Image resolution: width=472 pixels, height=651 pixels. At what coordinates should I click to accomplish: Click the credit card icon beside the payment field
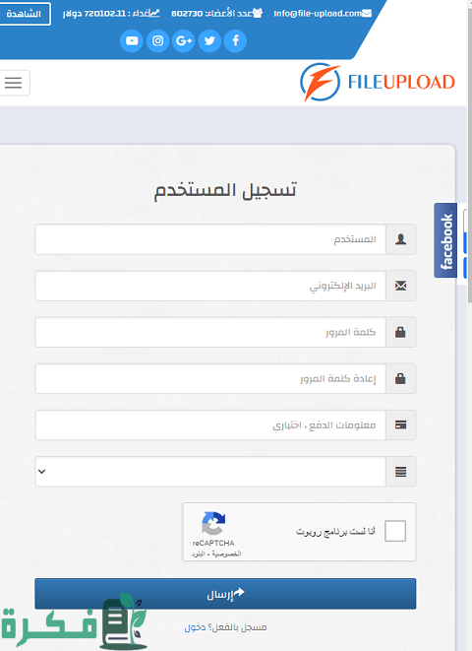401,425
